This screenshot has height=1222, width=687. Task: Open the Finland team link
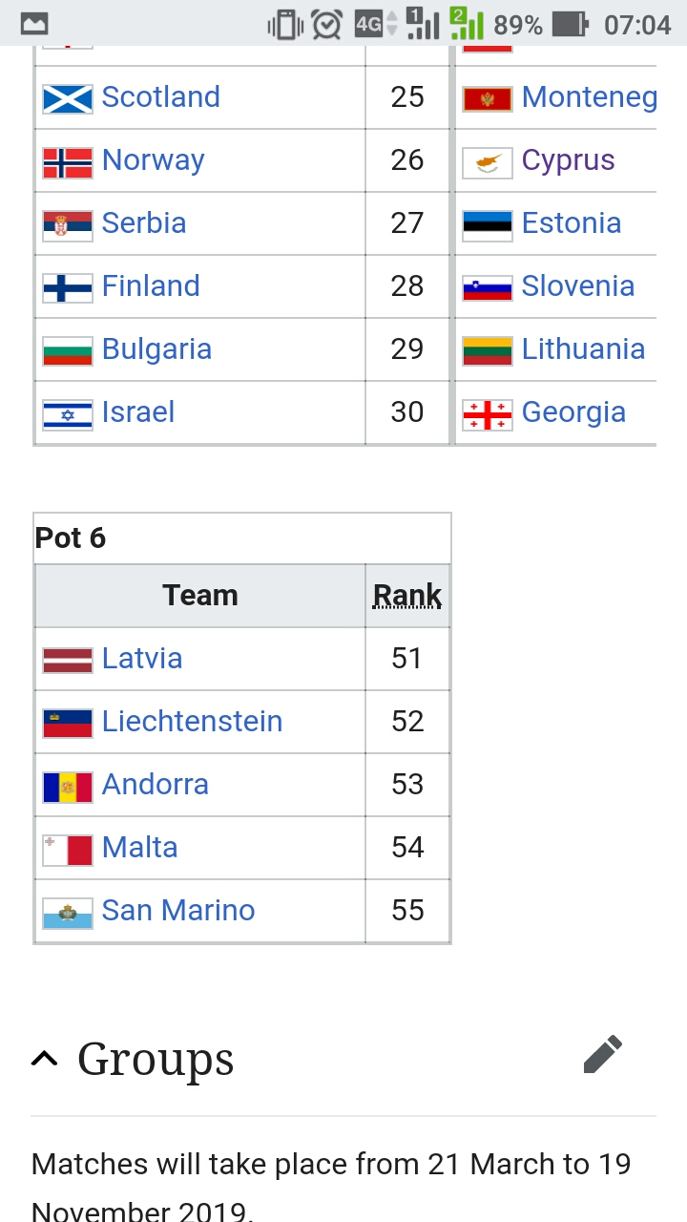click(x=151, y=285)
